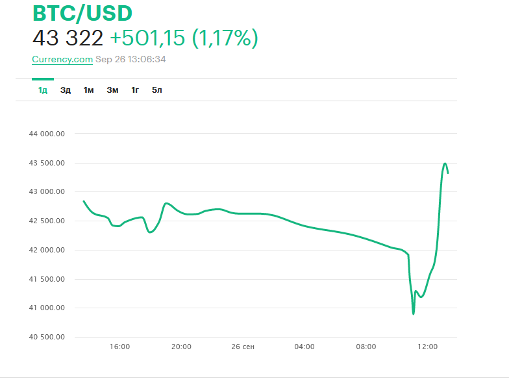Select the 1г yearly range tab
This screenshot has width=509, height=379.
coord(135,90)
